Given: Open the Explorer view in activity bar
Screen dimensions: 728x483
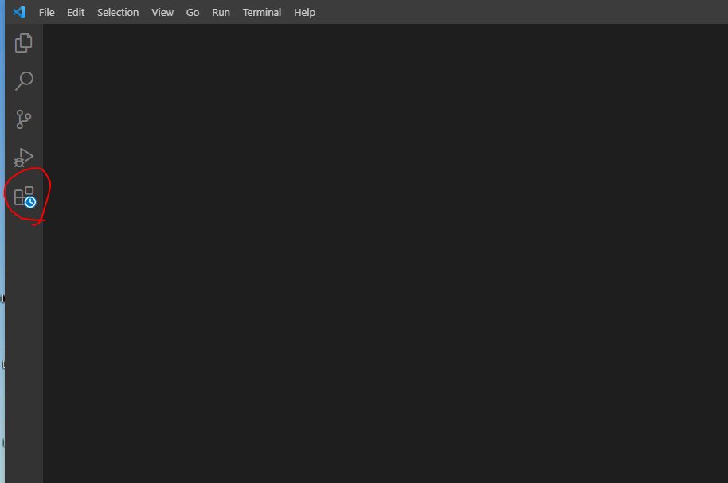Looking at the screenshot, I should tap(24, 43).
